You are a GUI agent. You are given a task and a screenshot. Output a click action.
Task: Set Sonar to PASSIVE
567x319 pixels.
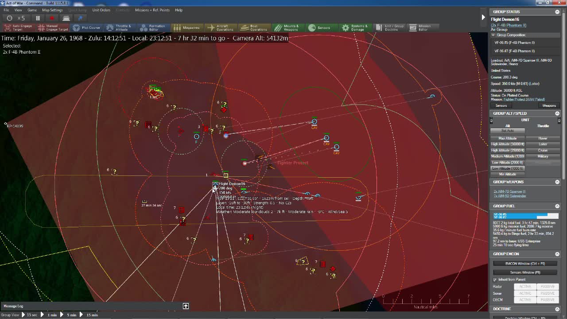pos(548,293)
